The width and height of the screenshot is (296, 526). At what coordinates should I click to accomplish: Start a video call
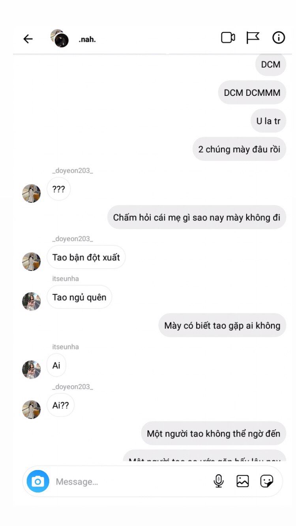pyautogui.click(x=228, y=38)
